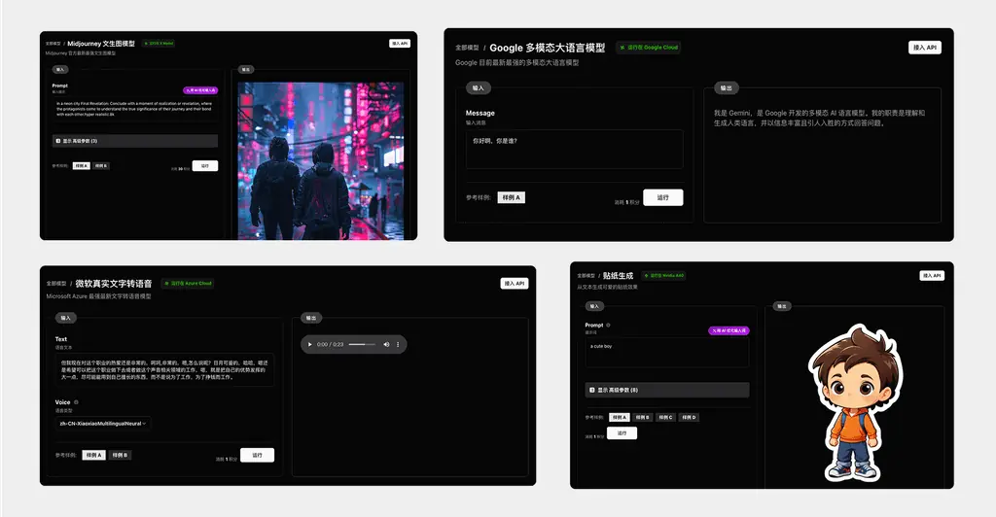Click the 0:00 / 0:23 audio time display

(x=331, y=344)
